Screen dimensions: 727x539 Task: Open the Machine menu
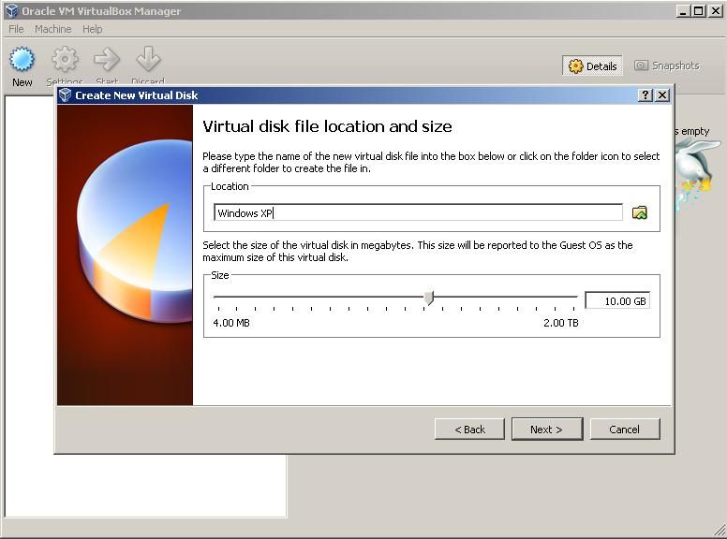(x=53, y=29)
